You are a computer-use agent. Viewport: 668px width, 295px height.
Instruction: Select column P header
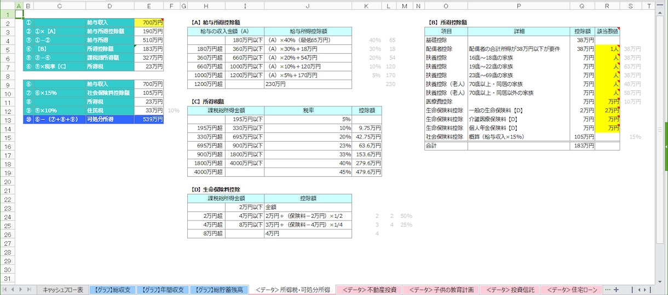pyautogui.click(x=519, y=5)
